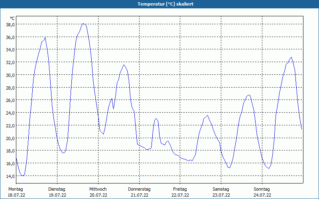Screen dimensions: 319x199
Task: Click the 32,0 temperature axis label
Action: [x=10, y=62]
